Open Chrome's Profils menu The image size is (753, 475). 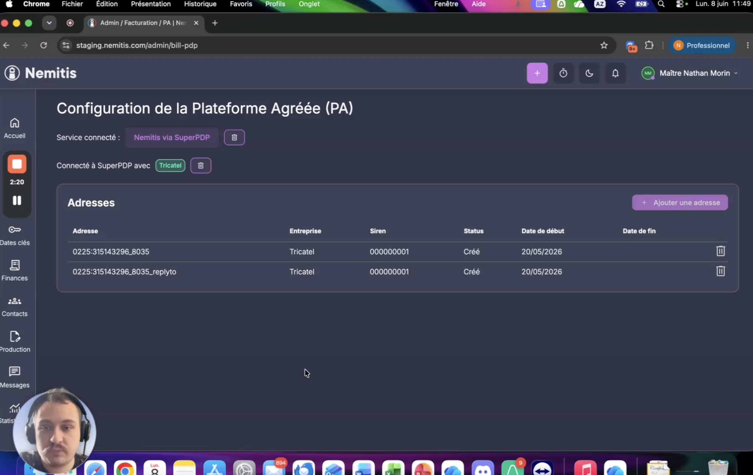tap(275, 4)
